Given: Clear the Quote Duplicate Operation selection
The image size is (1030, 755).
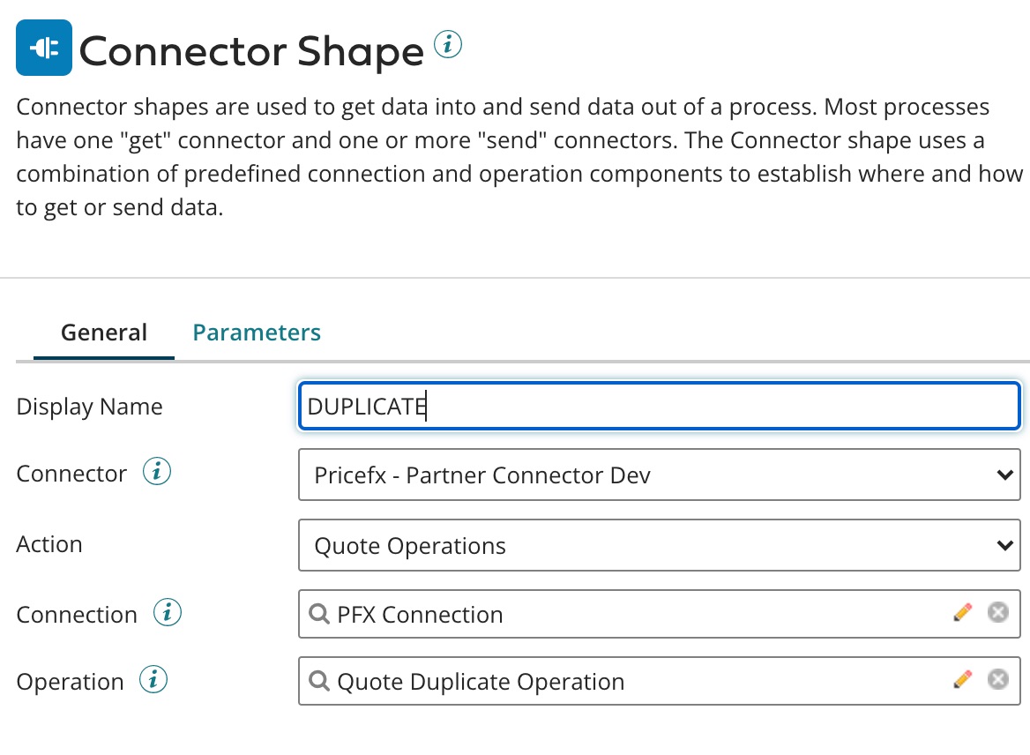Looking at the screenshot, I should point(997,679).
